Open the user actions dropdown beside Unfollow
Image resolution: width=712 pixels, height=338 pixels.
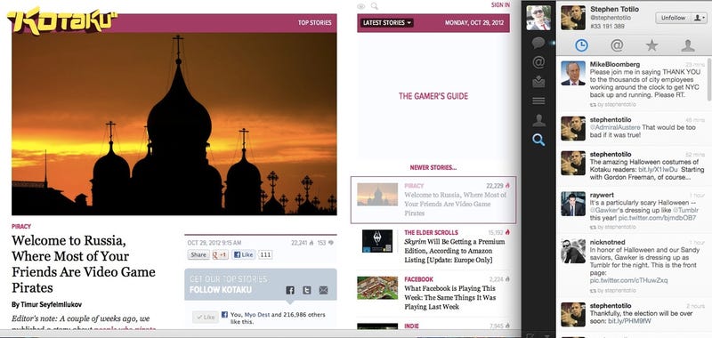(699, 18)
